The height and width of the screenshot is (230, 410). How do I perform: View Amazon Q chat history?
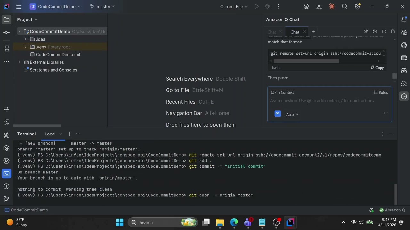[x=375, y=32]
